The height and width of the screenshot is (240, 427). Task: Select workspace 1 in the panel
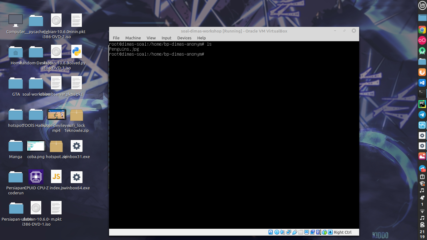(422, 204)
